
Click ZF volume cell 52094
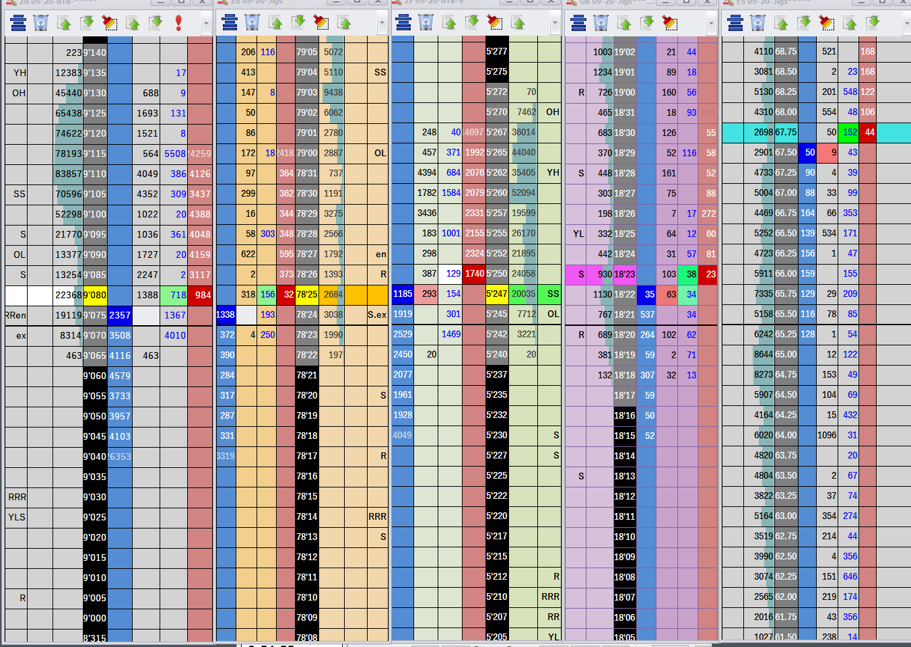pyautogui.click(x=523, y=193)
